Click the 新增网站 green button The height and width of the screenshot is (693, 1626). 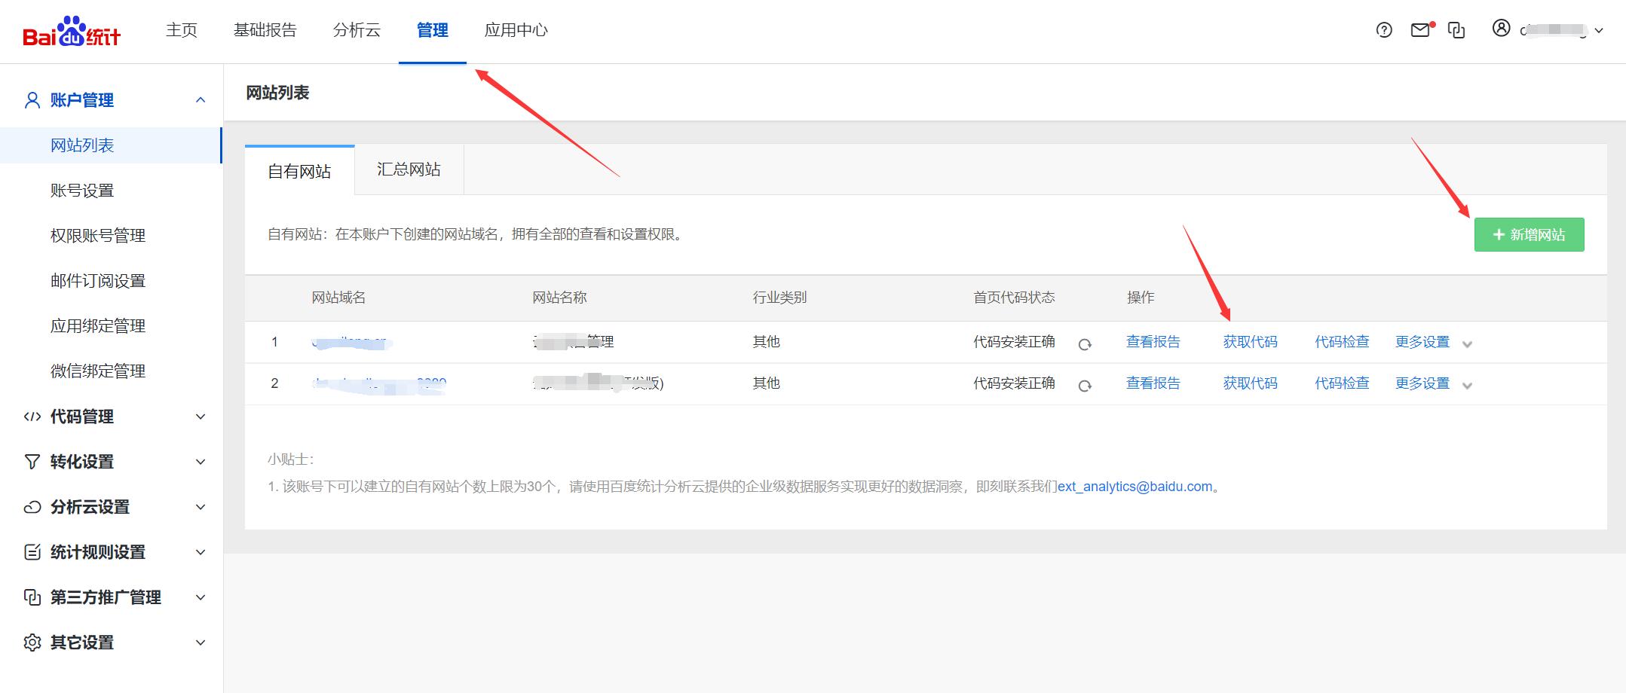(1528, 234)
